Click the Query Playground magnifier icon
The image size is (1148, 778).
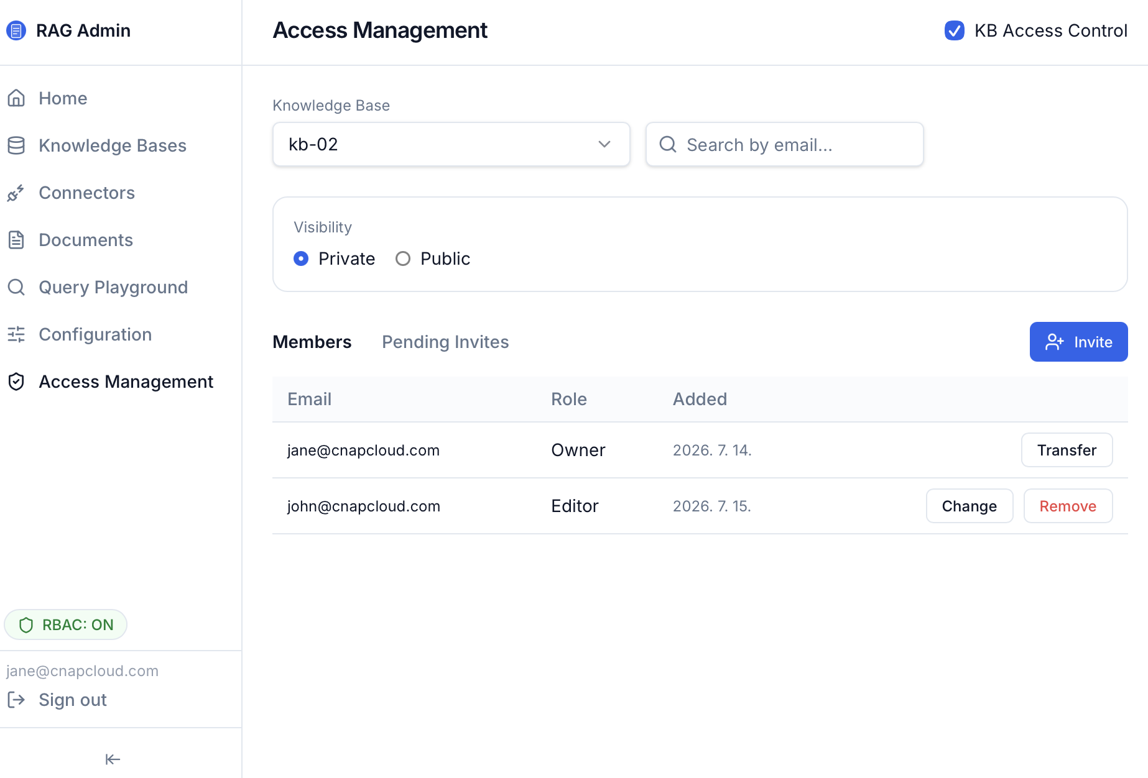[x=16, y=287]
